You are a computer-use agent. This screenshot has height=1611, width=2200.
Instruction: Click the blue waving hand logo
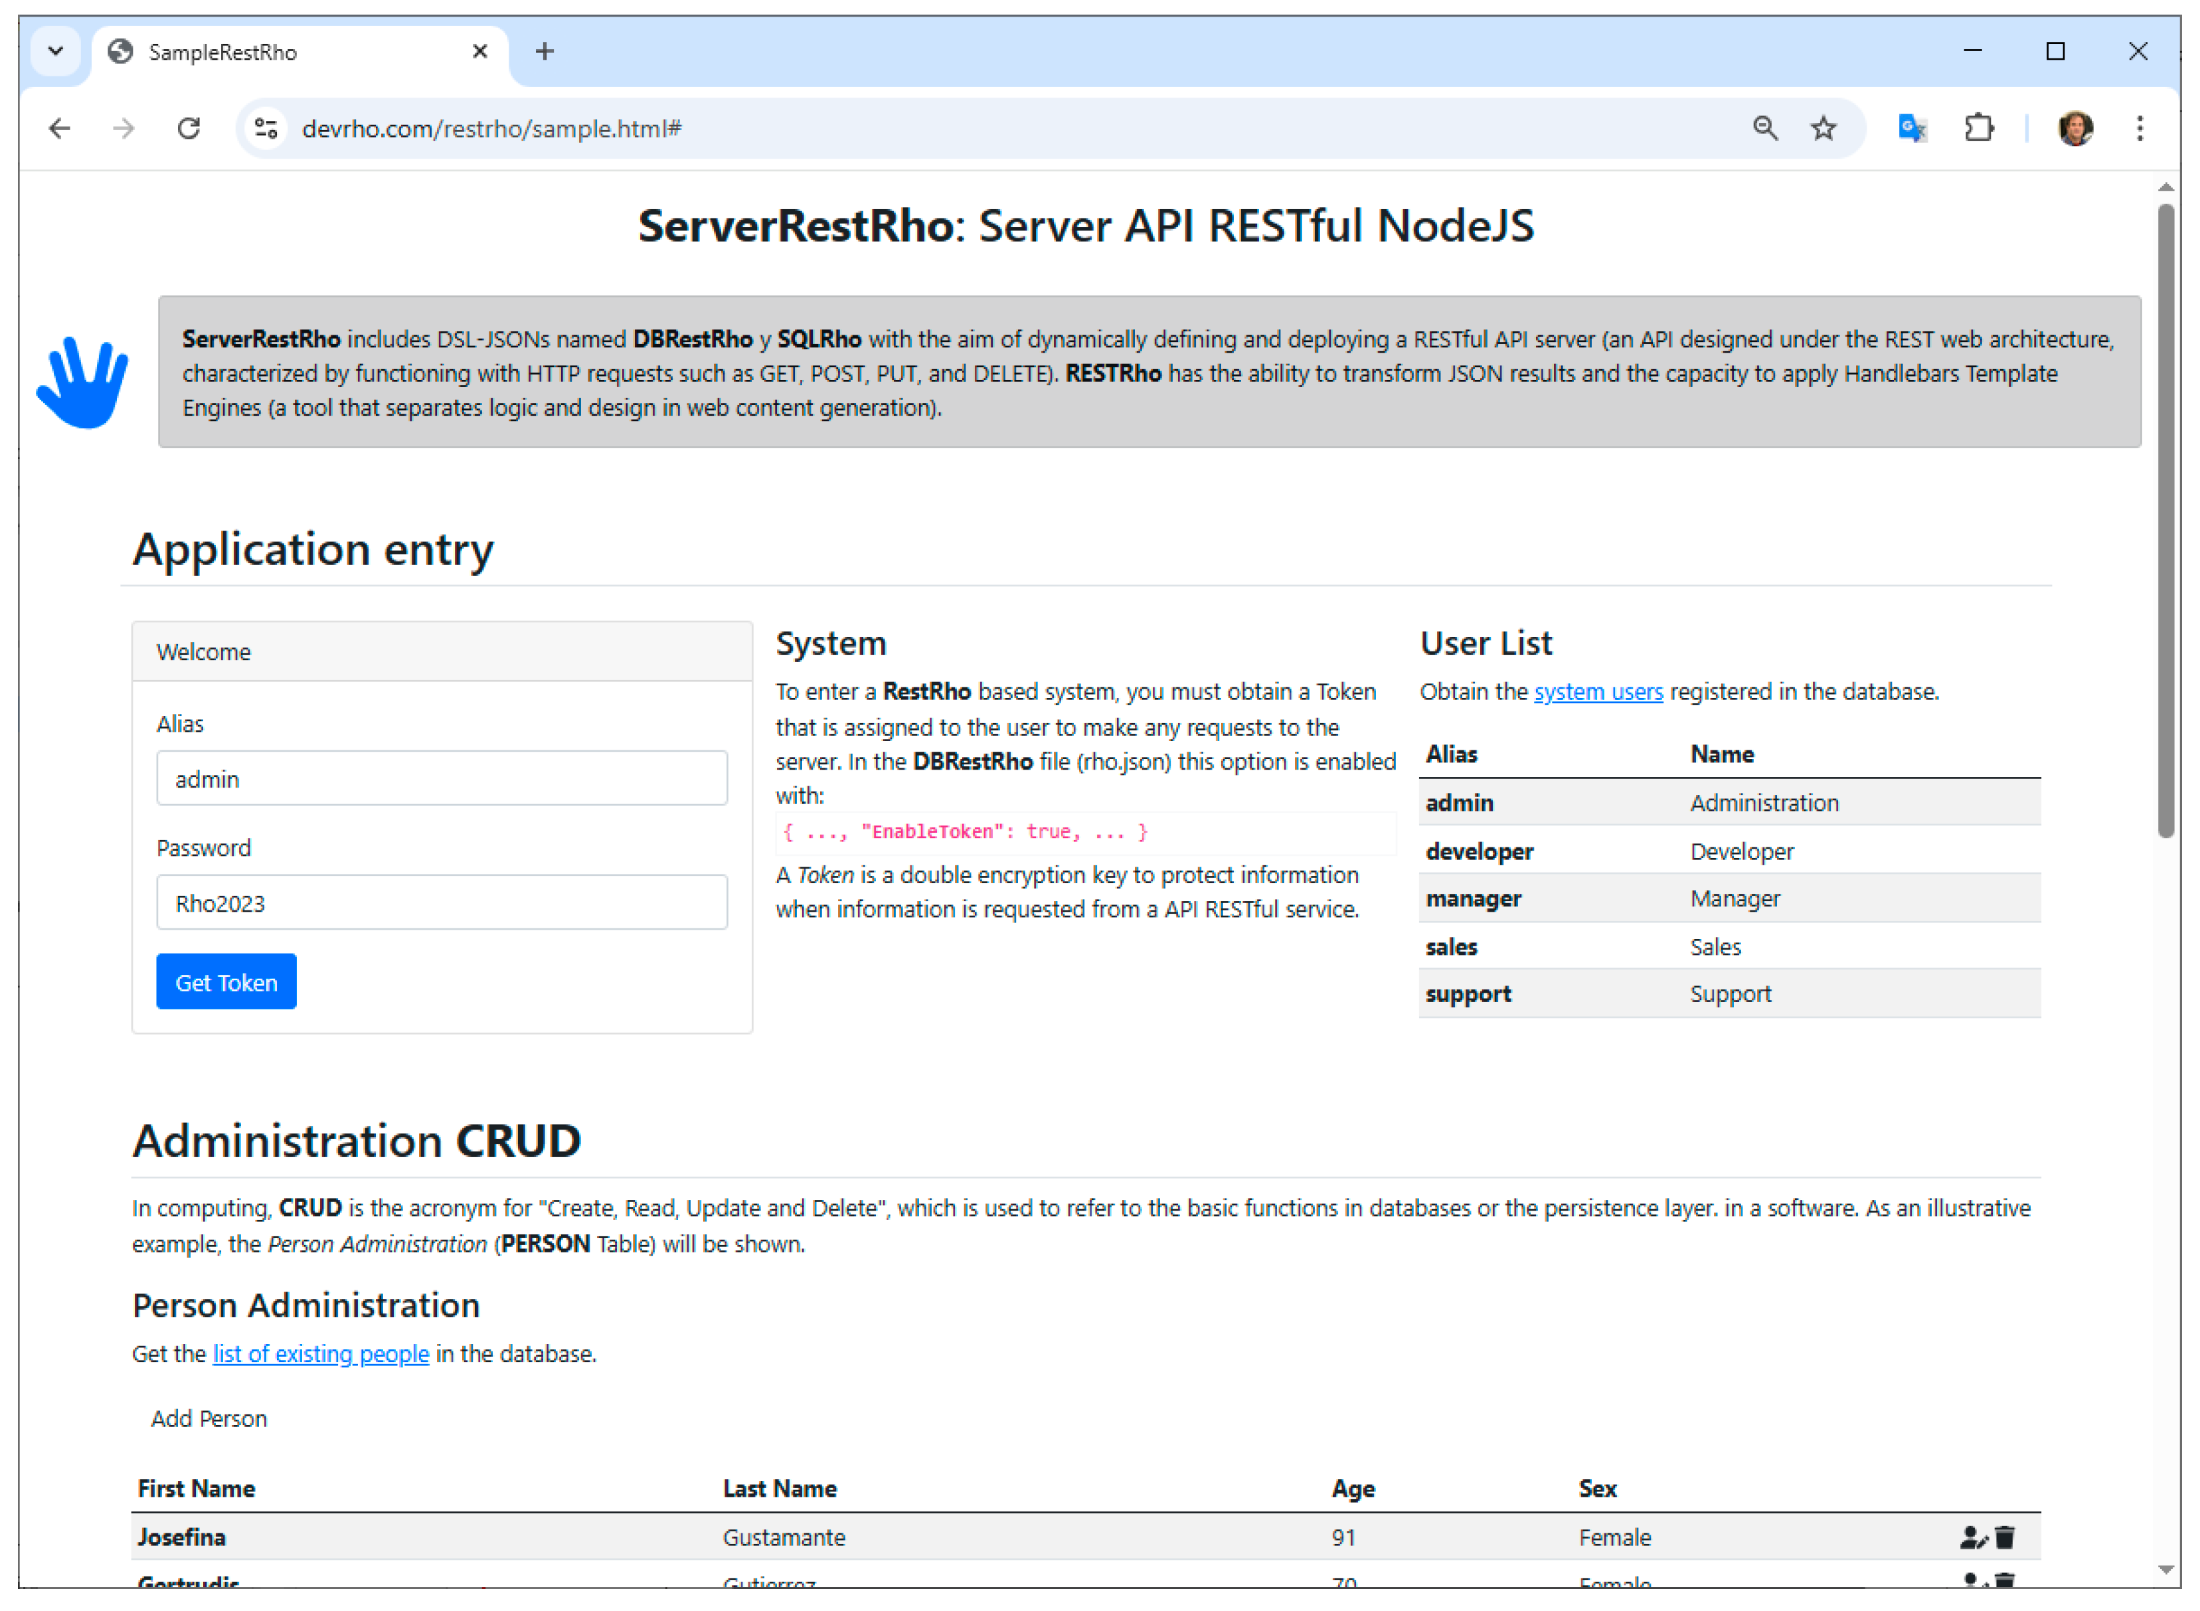coord(82,381)
